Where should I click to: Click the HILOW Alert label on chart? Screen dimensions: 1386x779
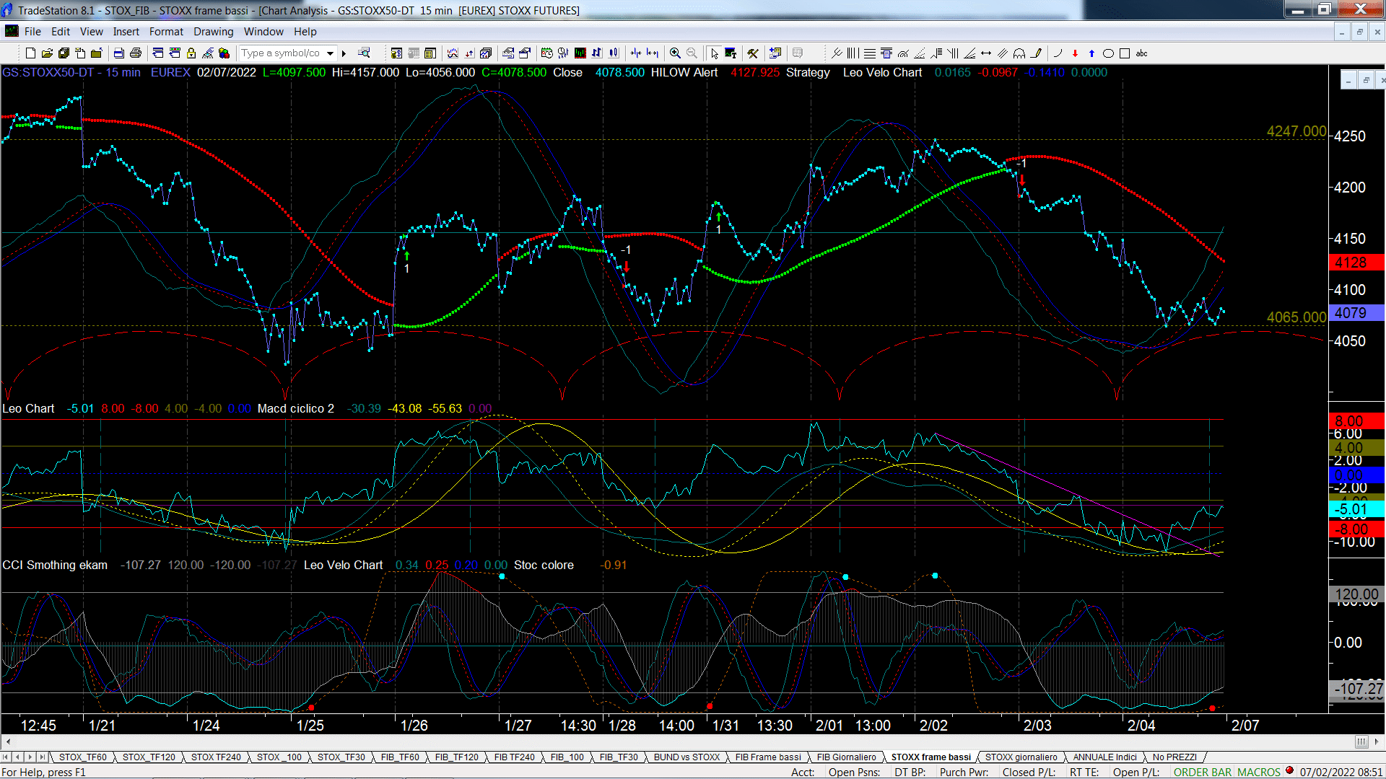click(x=684, y=73)
